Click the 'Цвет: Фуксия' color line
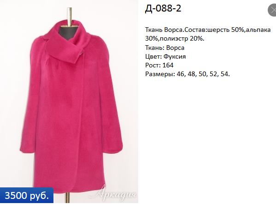Image resolution: width=276 pixels, height=204 pixels. coord(165,56)
